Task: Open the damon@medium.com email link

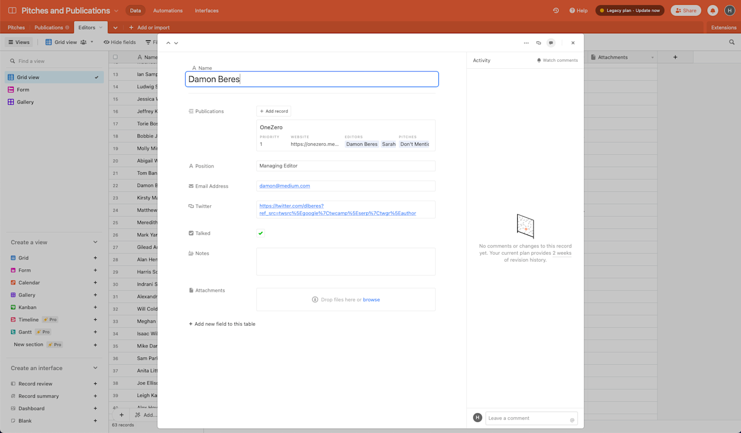Action: (x=285, y=186)
